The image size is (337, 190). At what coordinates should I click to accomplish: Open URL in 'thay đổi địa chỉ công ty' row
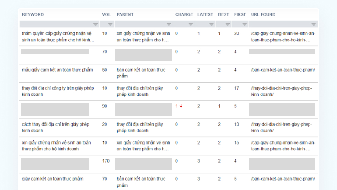[281, 91]
